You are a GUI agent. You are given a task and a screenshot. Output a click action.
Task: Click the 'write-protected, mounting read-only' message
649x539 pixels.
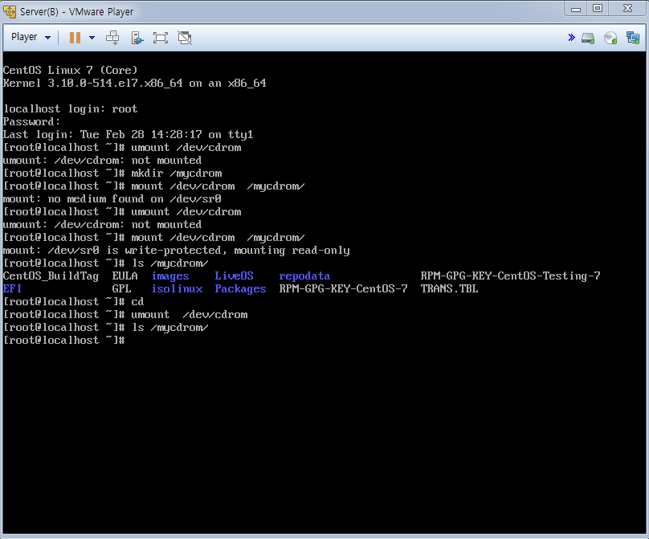click(237, 251)
